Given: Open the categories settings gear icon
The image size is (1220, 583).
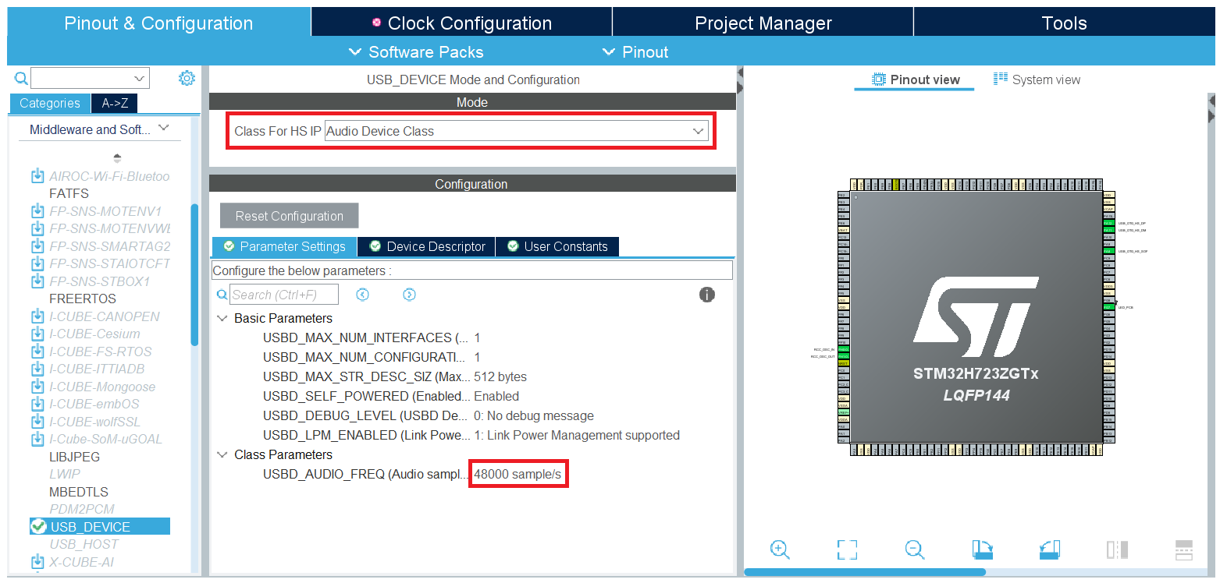Looking at the screenshot, I should pyautogui.click(x=187, y=78).
